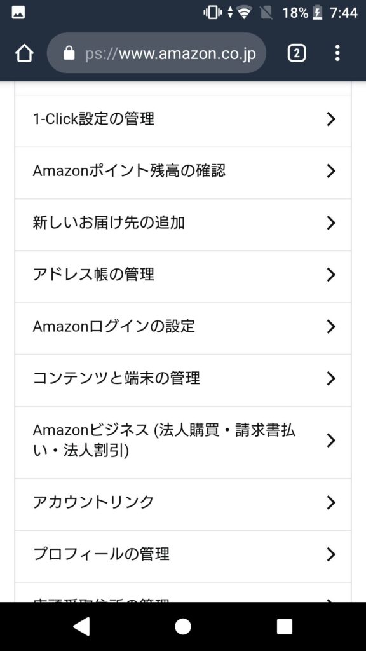Tap the browser home icon
366x651 pixels.
24,53
